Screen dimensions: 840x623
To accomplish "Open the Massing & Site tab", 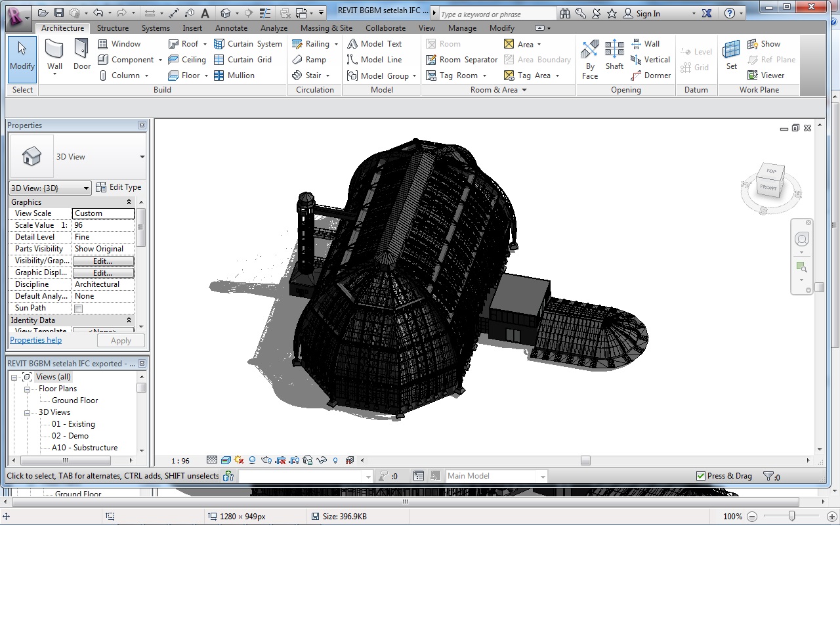I will (326, 28).
